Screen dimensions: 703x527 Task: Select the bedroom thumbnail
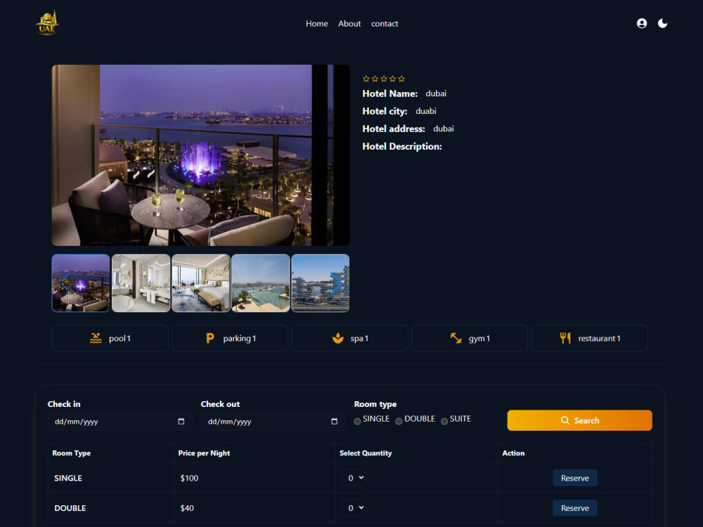coord(201,283)
